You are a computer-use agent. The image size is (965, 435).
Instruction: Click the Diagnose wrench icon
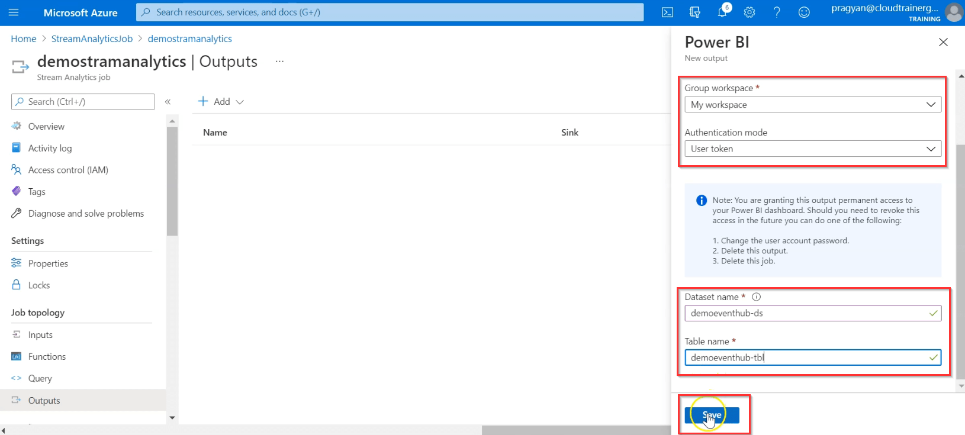pos(17,213)
